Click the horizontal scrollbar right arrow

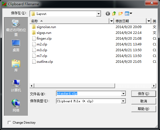tap(154, 86)
